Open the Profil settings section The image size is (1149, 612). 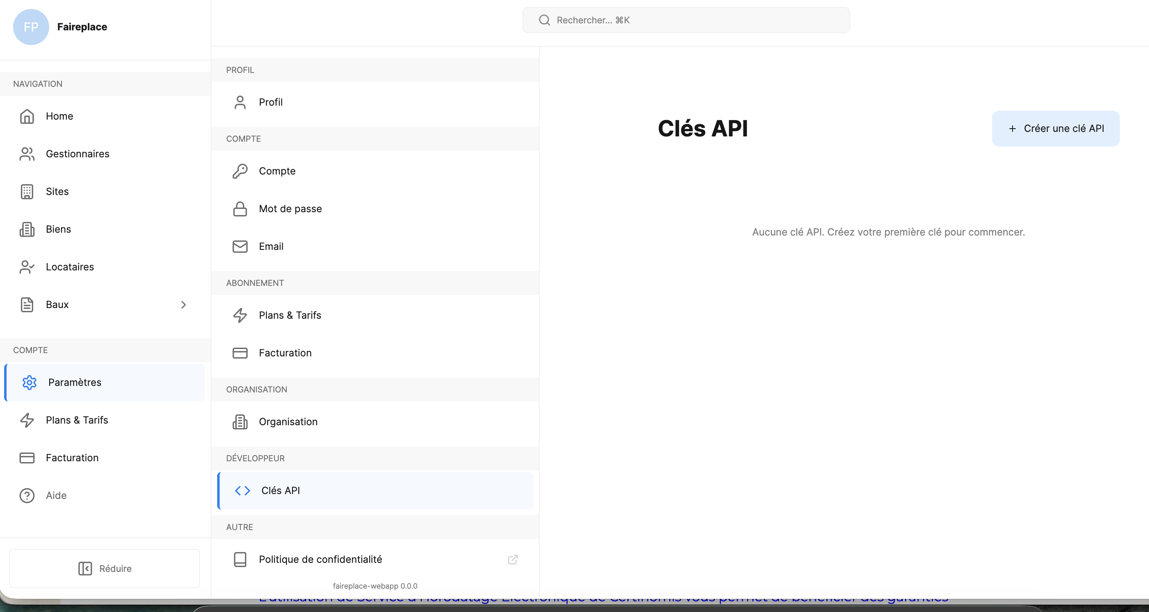tap(271, 102)
